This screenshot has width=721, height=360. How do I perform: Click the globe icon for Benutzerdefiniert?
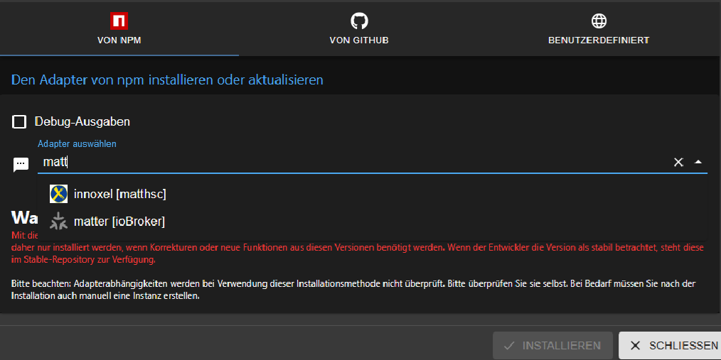599,21
